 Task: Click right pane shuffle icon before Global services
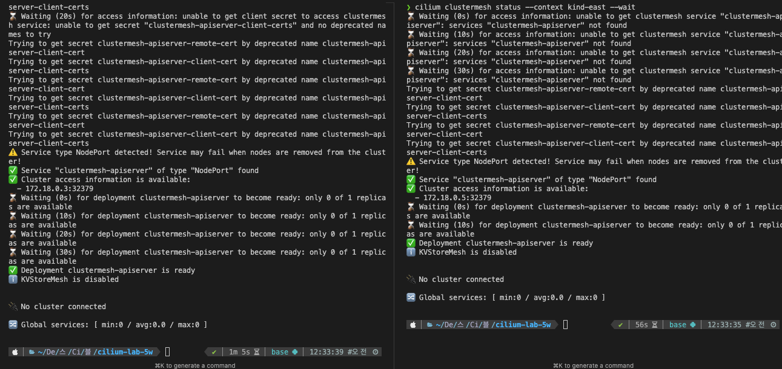coord(411,298)
